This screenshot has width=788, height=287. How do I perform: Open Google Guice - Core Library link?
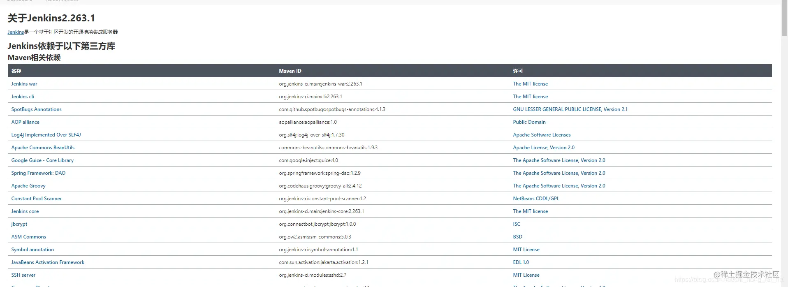(42, 160)
